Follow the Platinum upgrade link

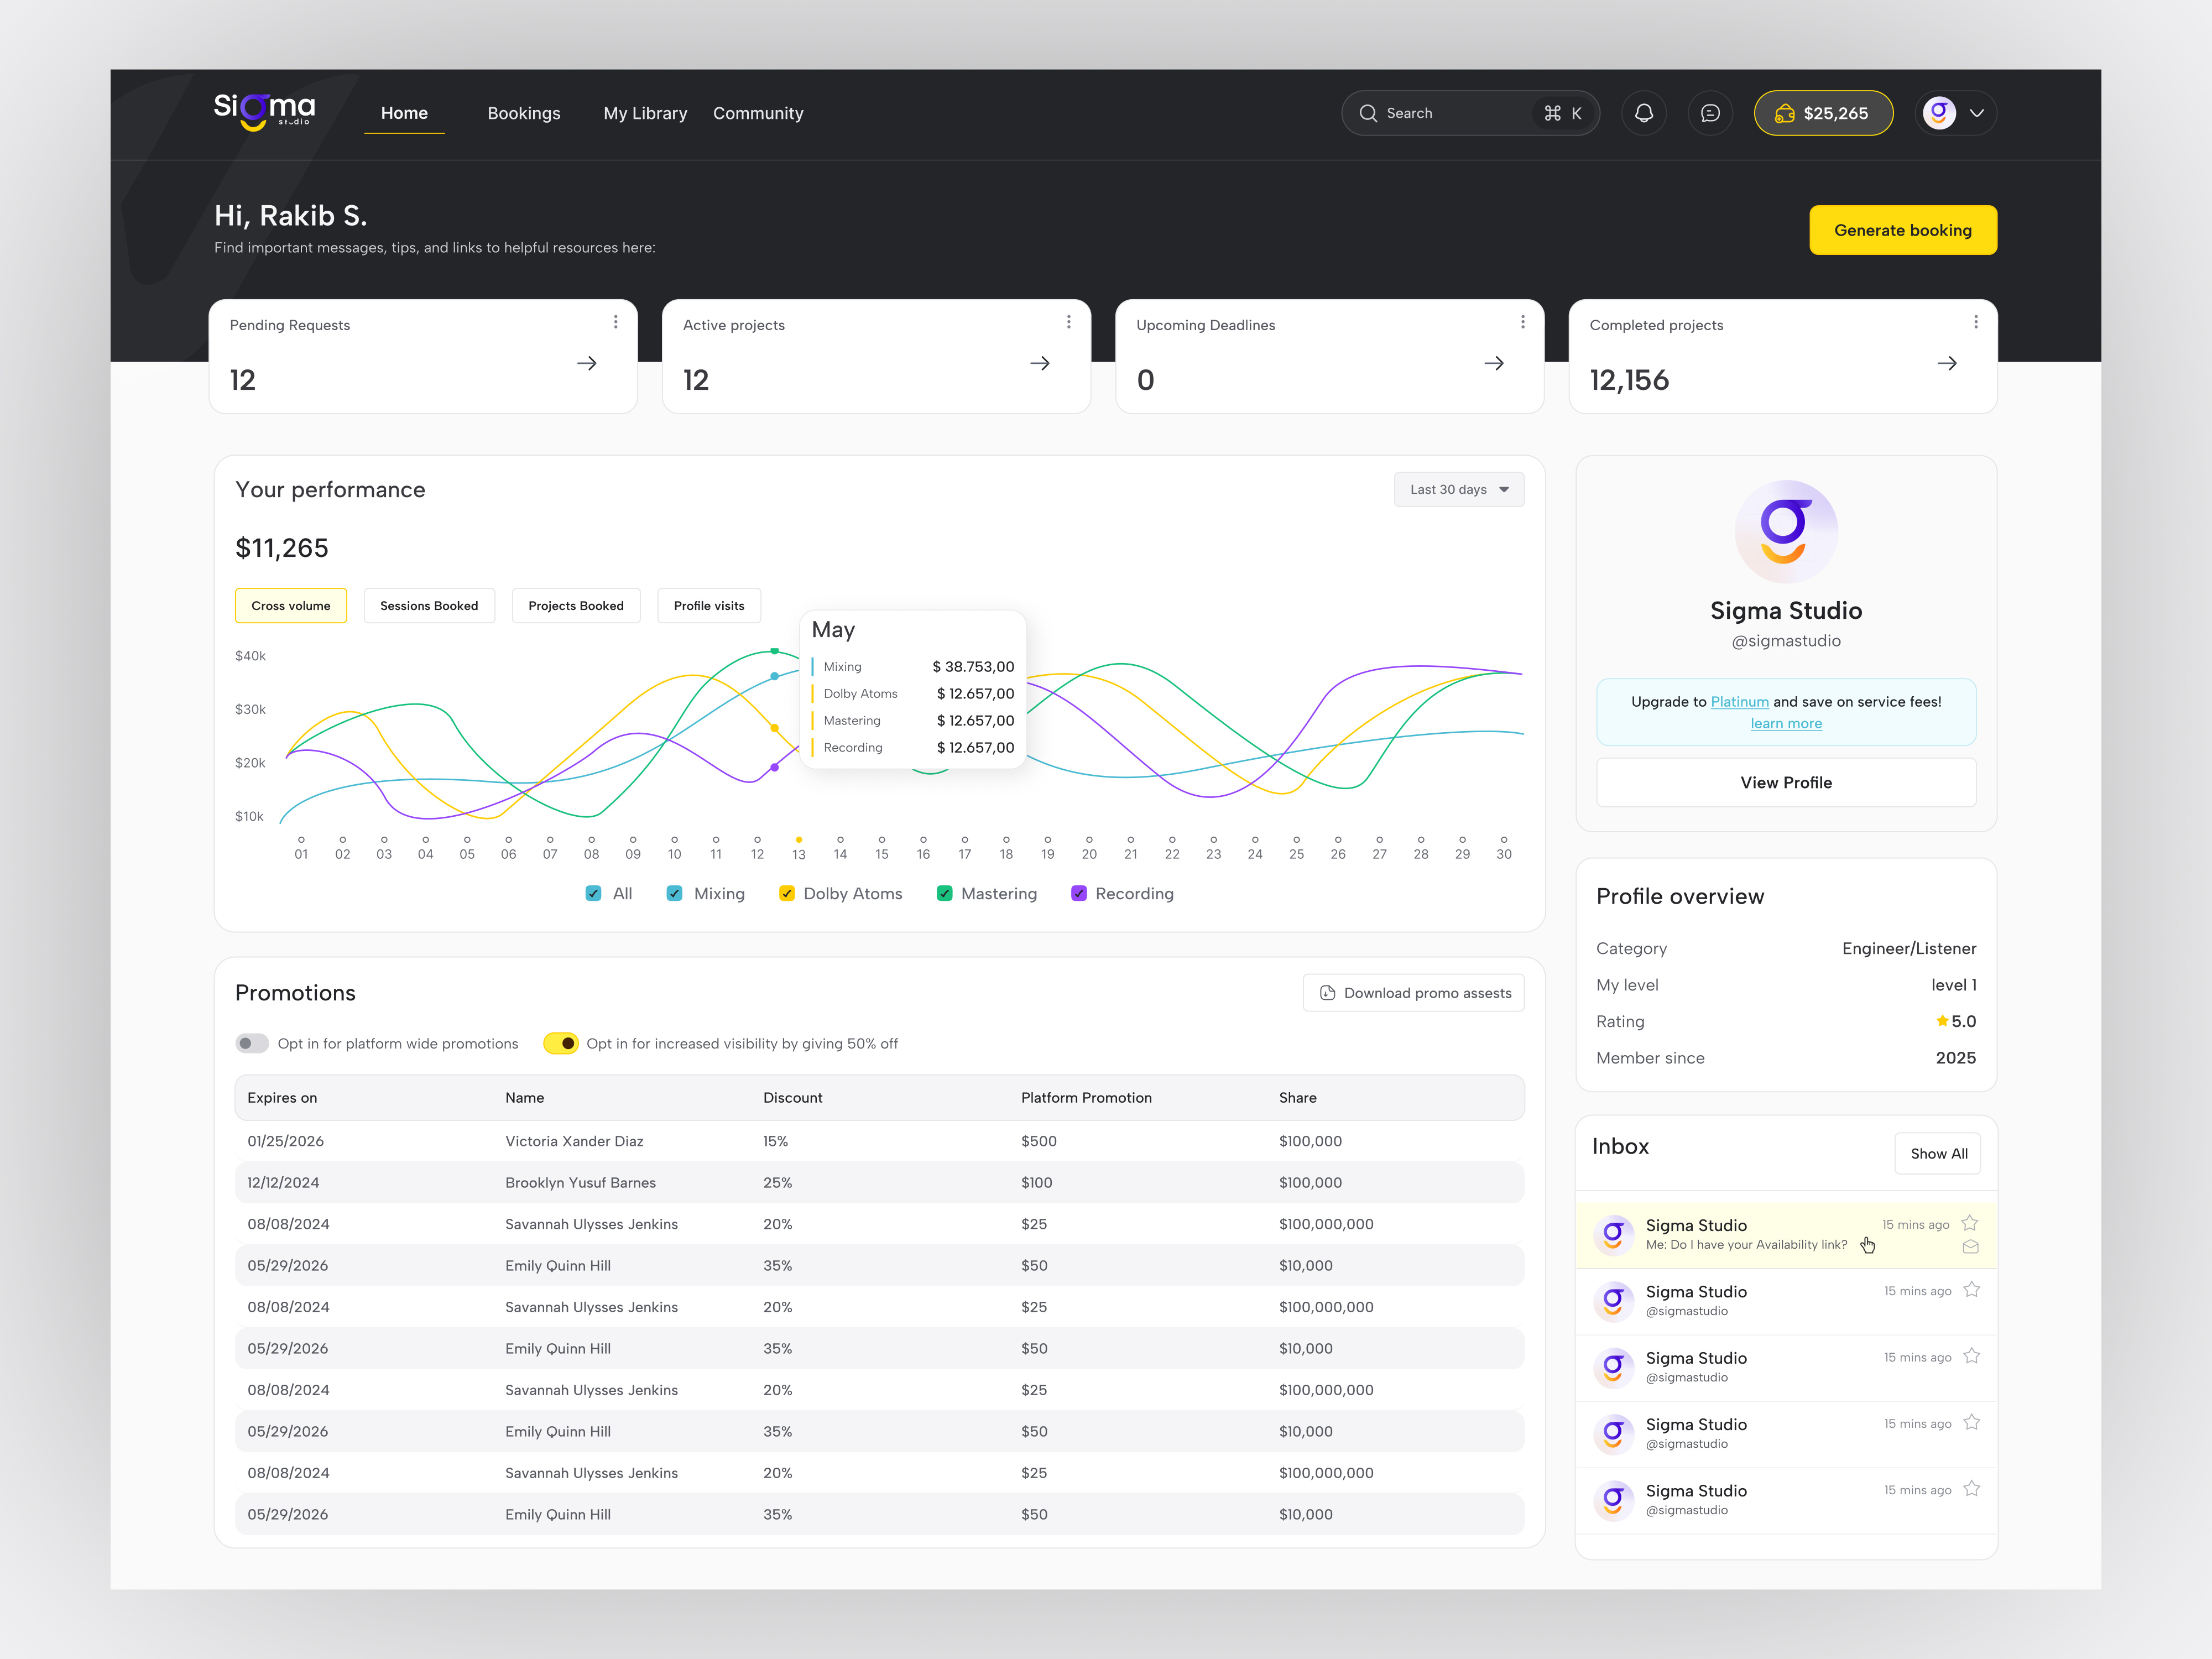point(1739,702)
